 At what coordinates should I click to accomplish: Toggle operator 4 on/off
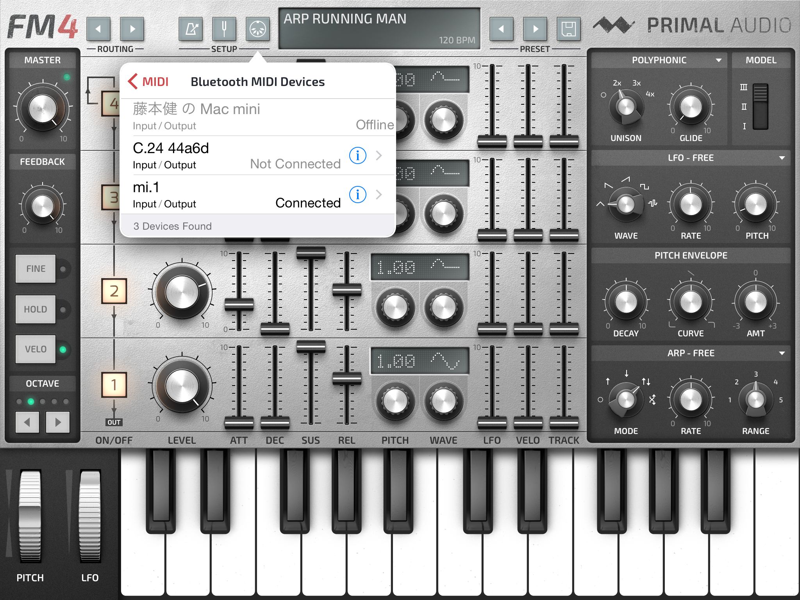(111, 104)
